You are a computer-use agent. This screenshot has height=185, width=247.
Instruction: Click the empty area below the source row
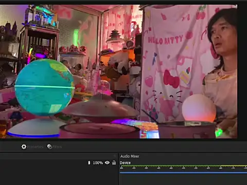point(59,176)
